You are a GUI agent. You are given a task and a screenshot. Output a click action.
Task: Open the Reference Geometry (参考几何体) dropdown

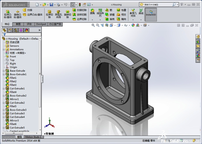133,19
